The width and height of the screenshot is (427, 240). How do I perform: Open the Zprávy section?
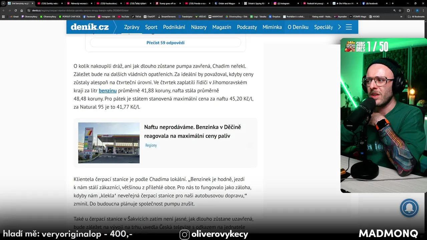[132, 27]
